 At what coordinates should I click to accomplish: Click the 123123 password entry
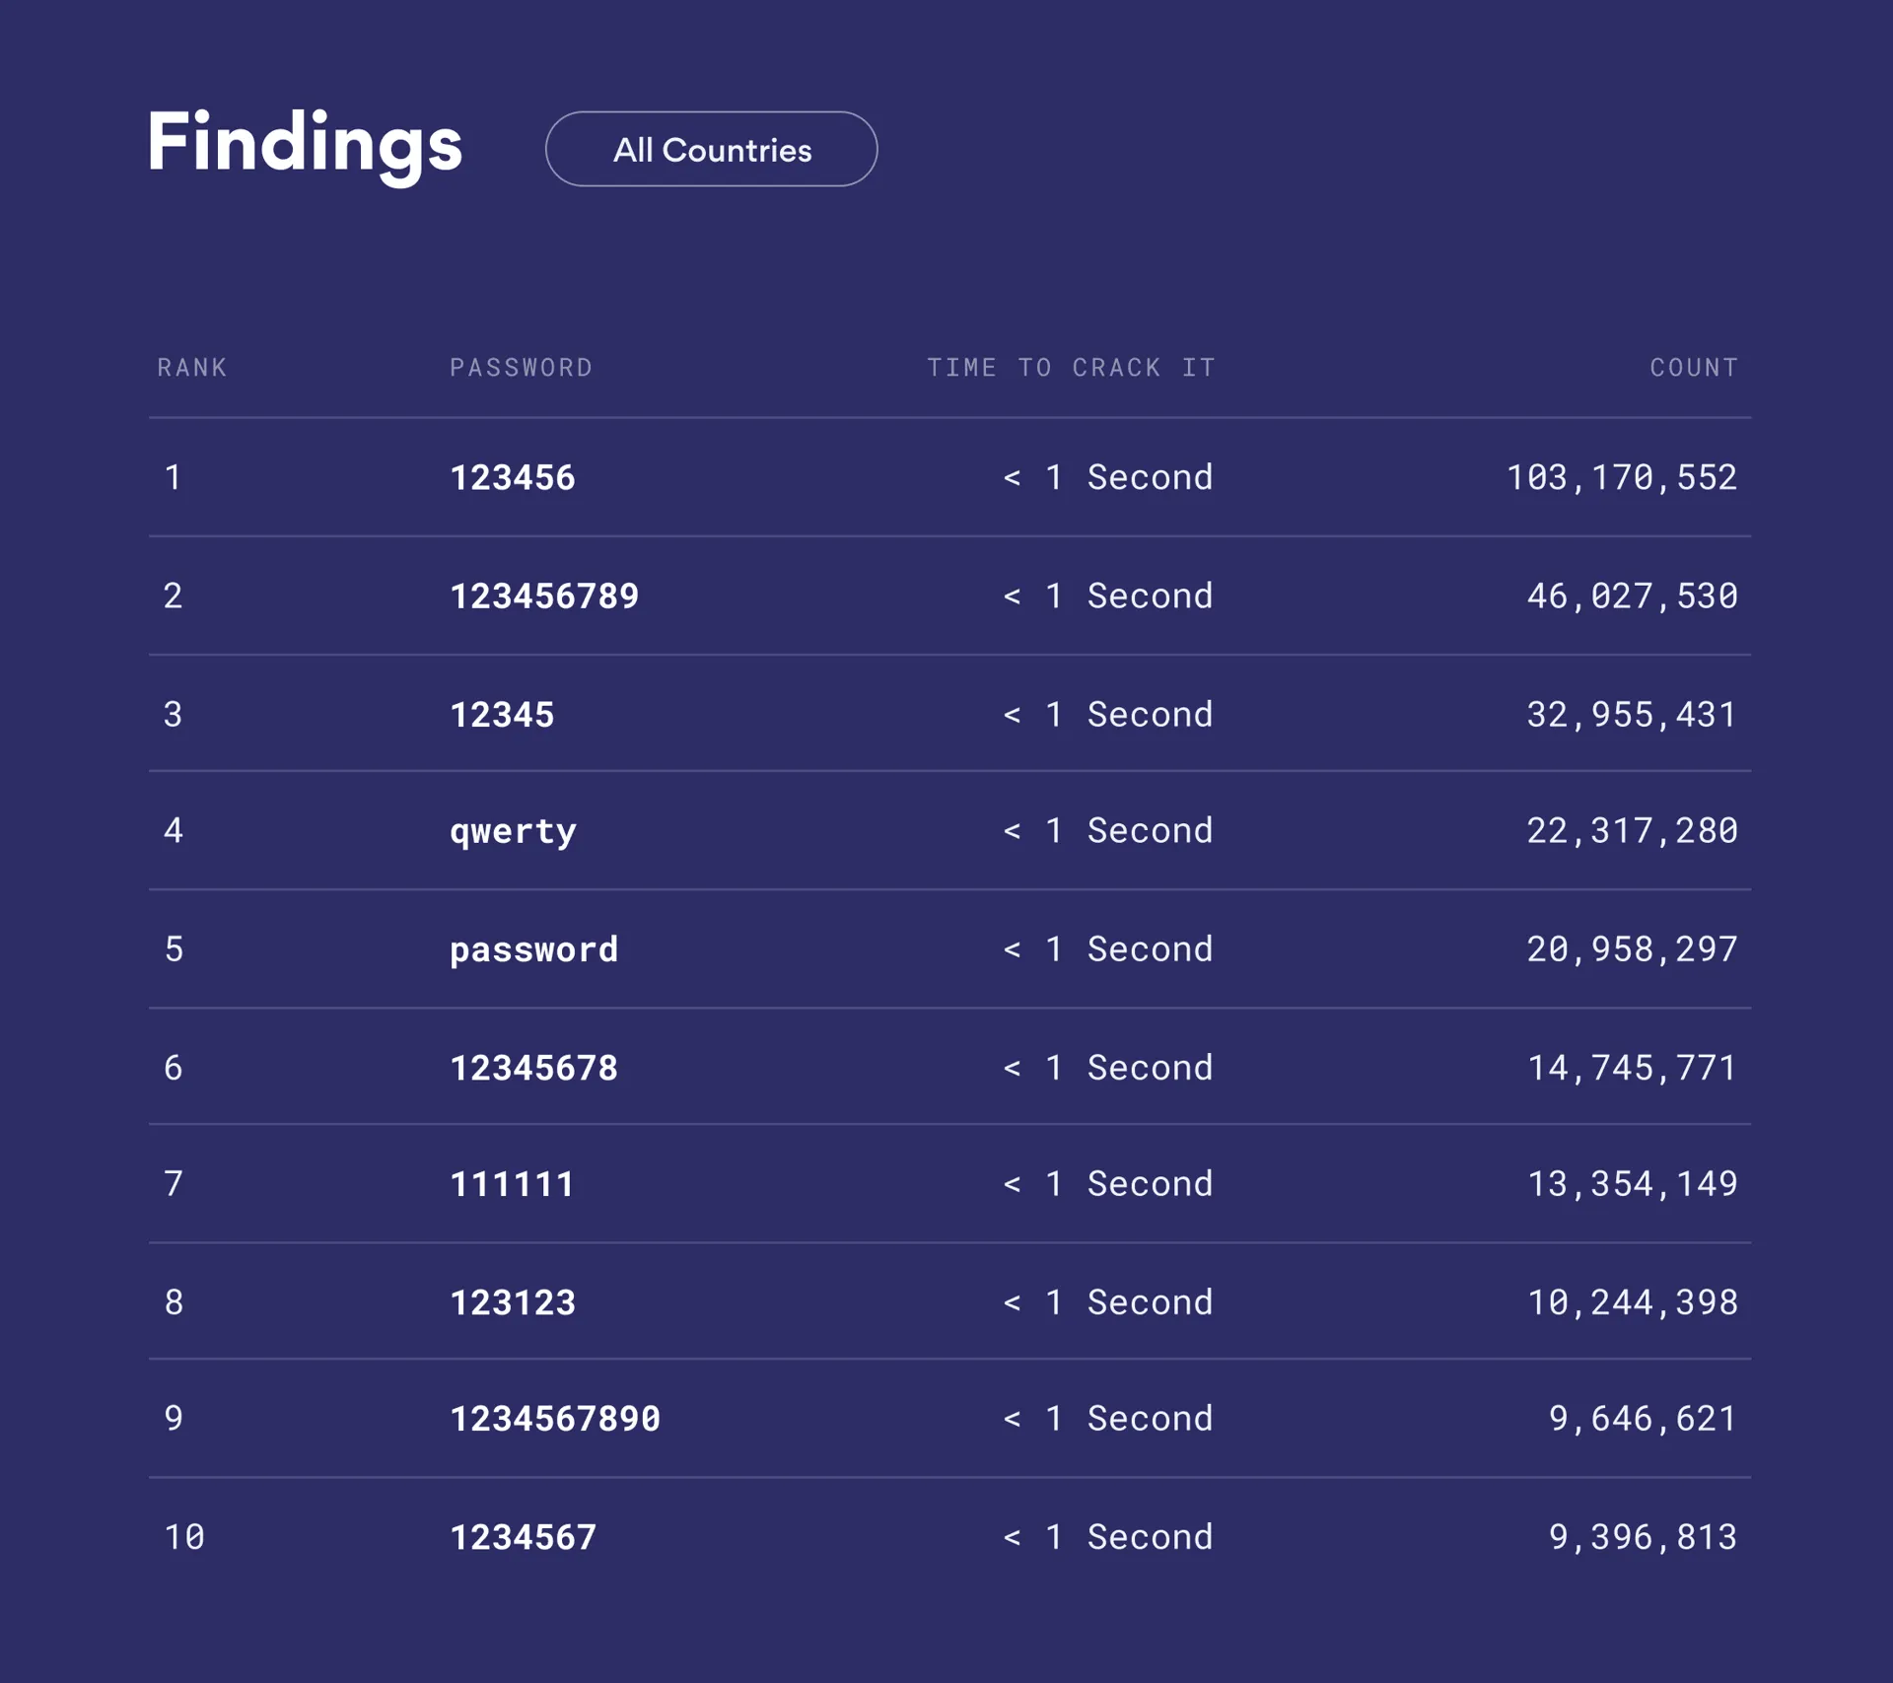click(513, 1302)
